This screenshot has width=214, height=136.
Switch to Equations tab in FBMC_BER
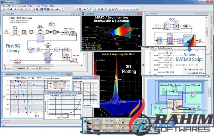(x=32, y=68)
